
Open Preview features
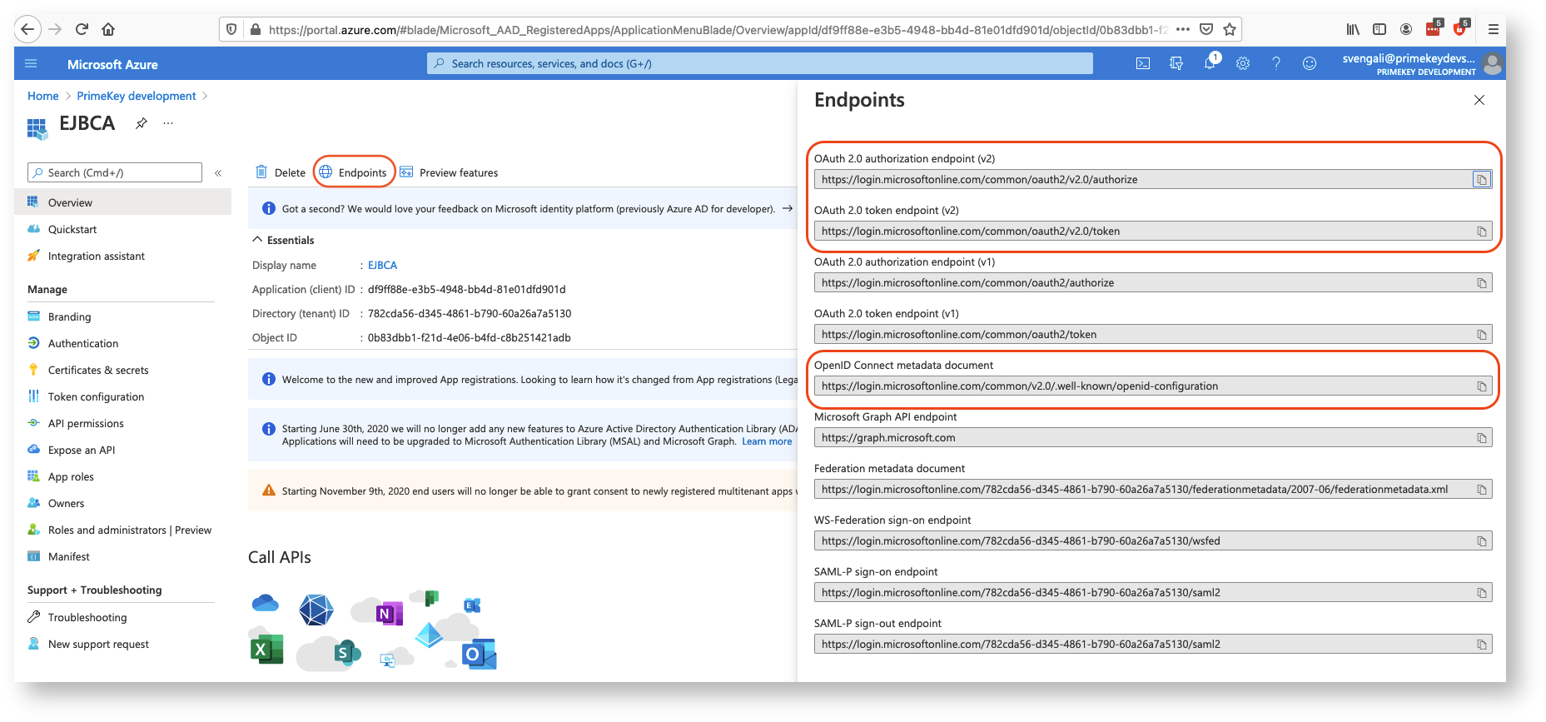449,172
